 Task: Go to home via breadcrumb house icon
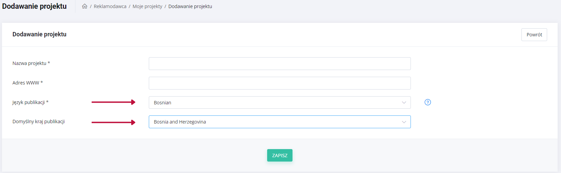[x=85, y=6]
